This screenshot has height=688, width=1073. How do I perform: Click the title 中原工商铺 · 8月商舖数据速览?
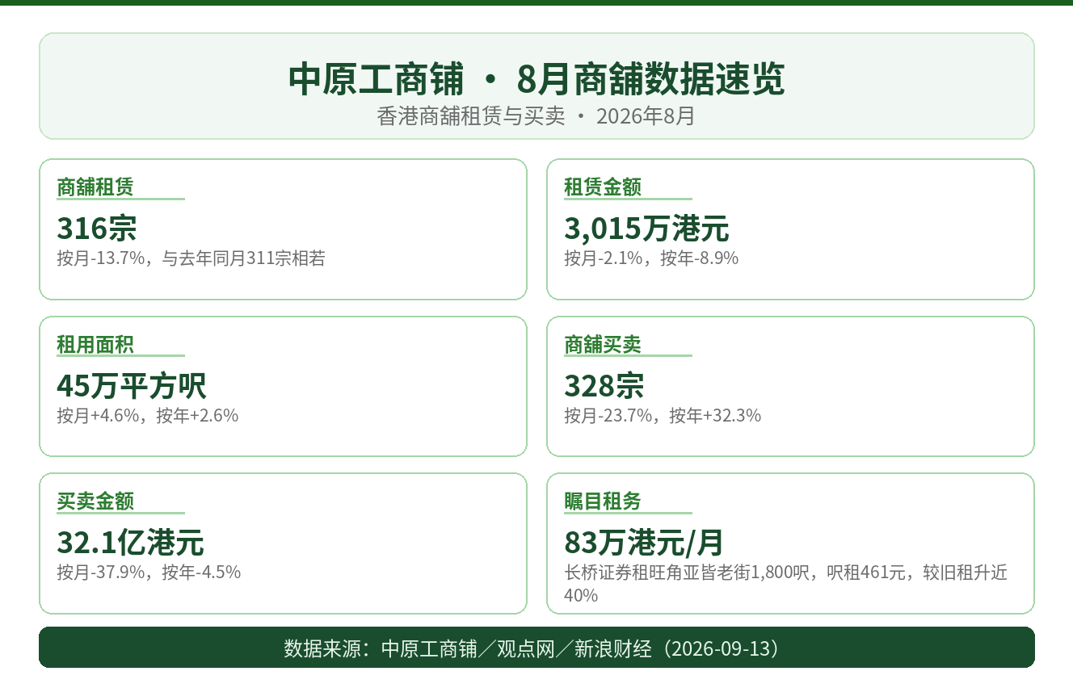click(x=536, y=80)
